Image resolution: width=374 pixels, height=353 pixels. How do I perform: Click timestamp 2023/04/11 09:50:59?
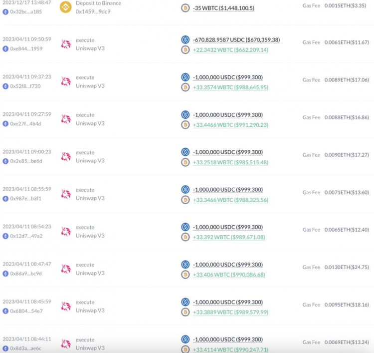tap(27, 39)
